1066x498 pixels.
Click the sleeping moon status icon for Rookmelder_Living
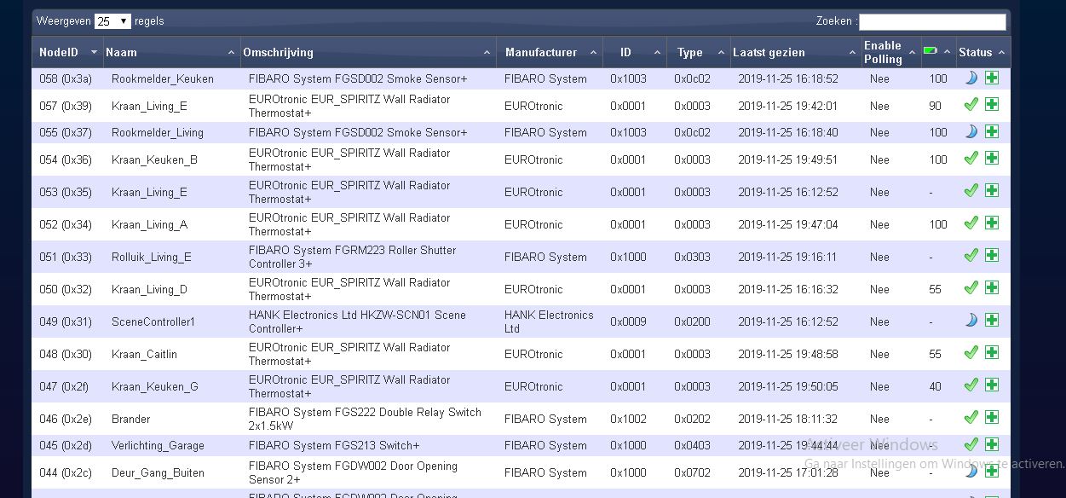(x=971, y=132)
